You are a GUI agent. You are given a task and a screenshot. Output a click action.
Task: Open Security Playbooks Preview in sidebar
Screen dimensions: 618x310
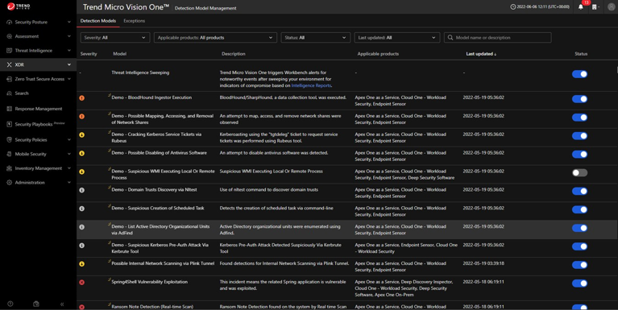(39, 124)
